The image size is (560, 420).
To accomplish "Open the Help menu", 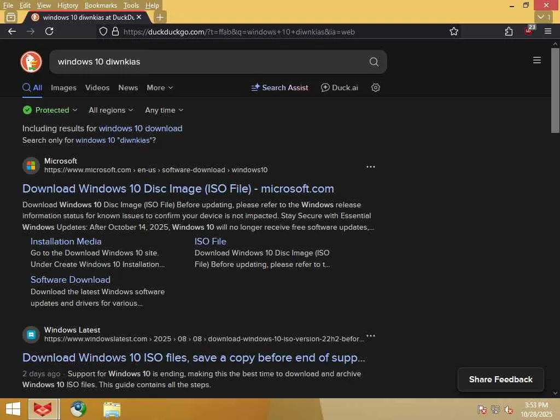I will tap(152, 5).
